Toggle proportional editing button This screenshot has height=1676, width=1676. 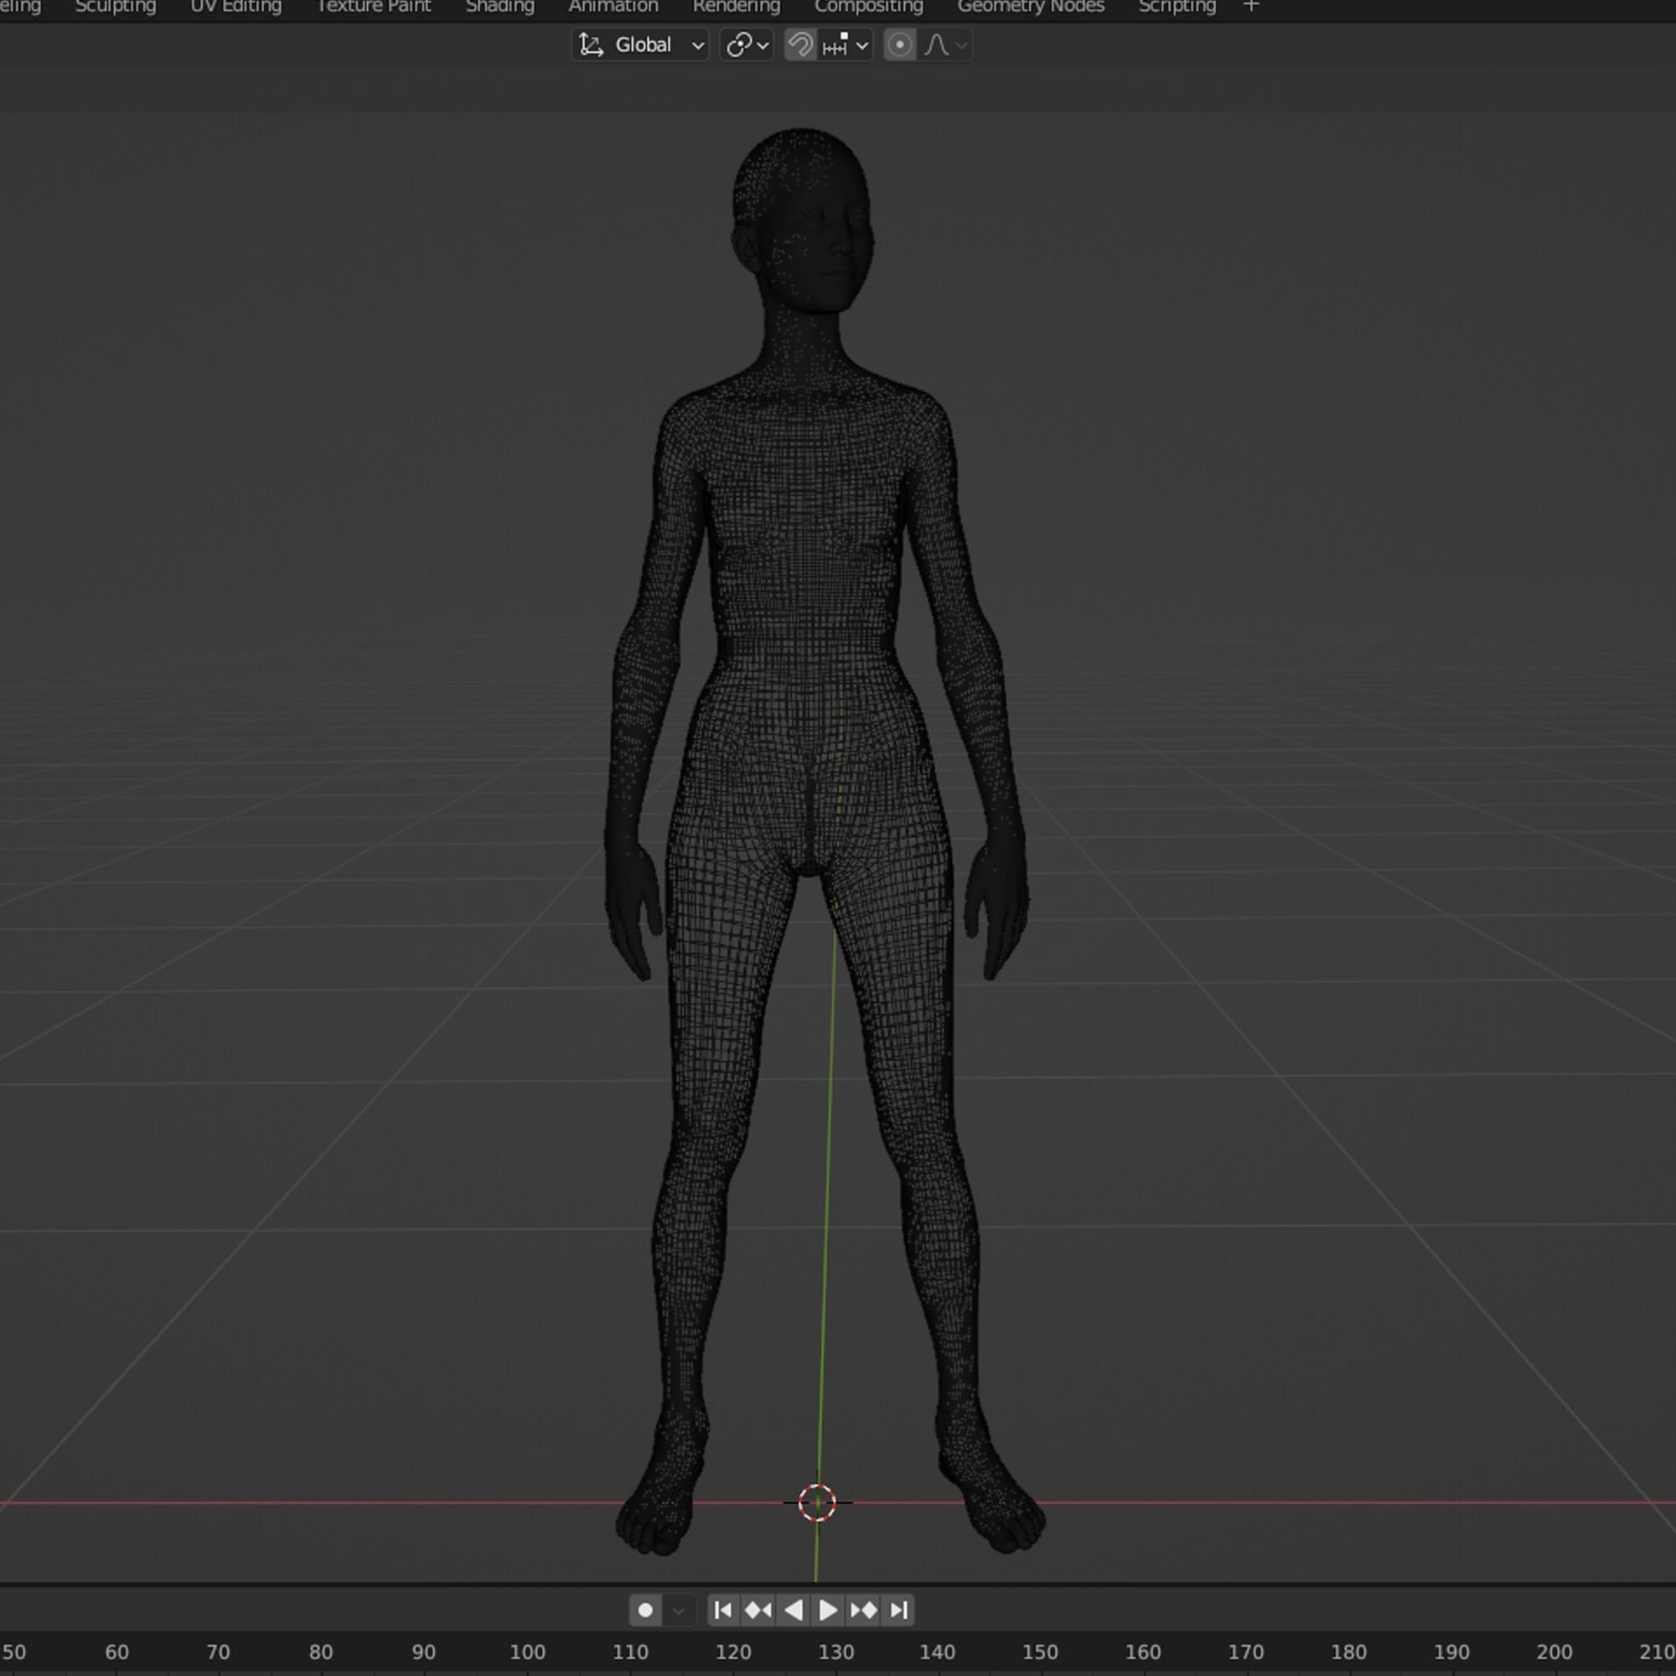[x=899, y=45]
